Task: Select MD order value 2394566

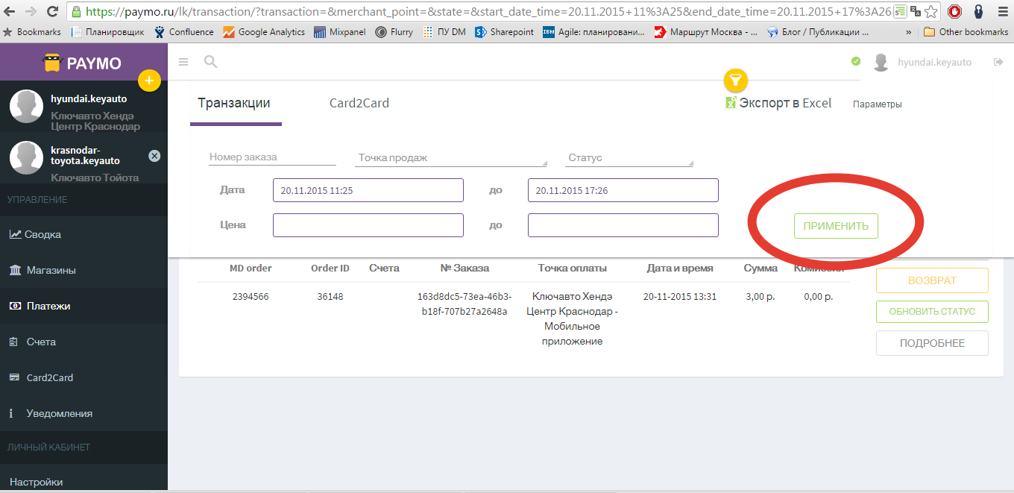Action: pyautogui.click(x=251, y=296)
